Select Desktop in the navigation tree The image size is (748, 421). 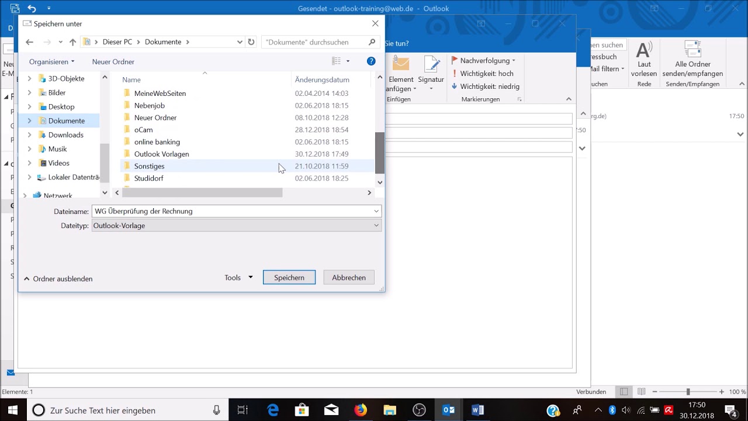point(61,106)
